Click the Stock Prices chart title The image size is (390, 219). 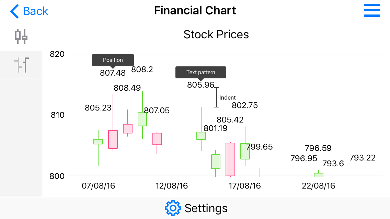coord(216,34)
